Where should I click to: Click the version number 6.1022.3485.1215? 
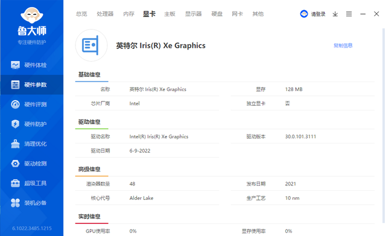(32, 228)
